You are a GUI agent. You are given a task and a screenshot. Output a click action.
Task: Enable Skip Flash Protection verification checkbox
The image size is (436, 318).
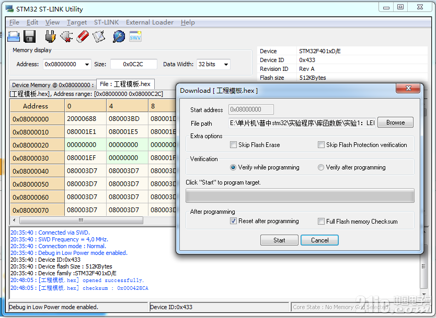[x=321, y=145]
